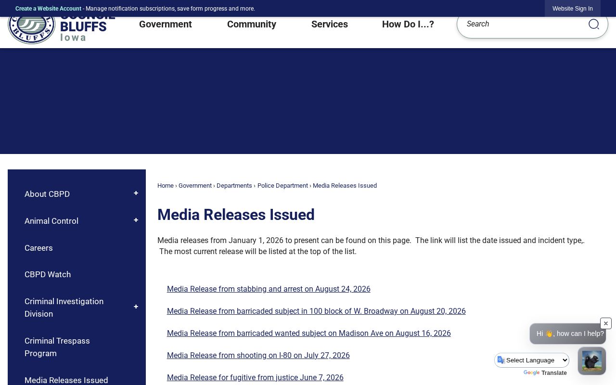This screenshot has height=385, width=616.
Task: Open the stabbing and arrest August 24 release
Action: (x=269, y=289)
